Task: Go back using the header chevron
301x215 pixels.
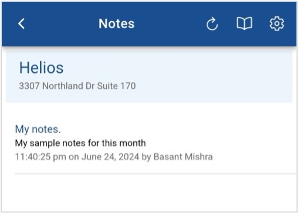Action: [x=21, y=23]
